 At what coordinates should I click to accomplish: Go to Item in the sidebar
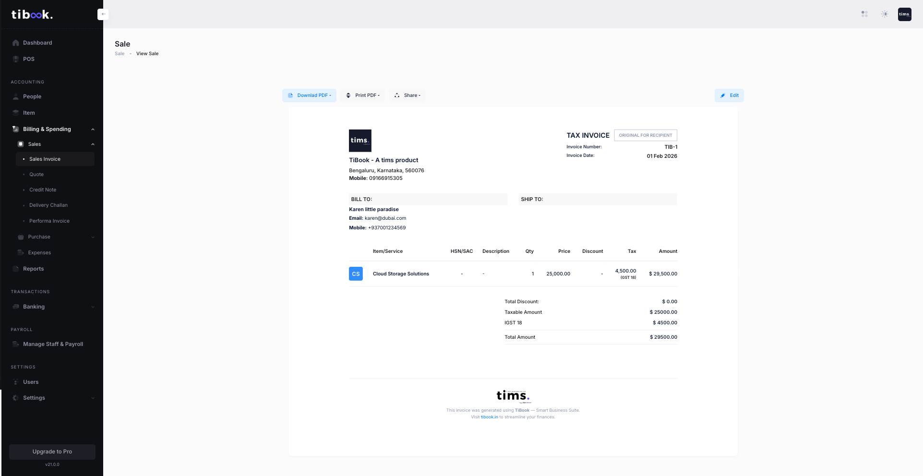coord(29,113)
